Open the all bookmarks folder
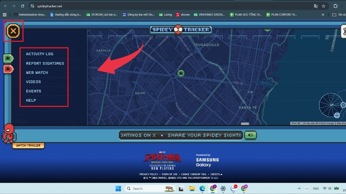346x194 pixels. point(339,15)
